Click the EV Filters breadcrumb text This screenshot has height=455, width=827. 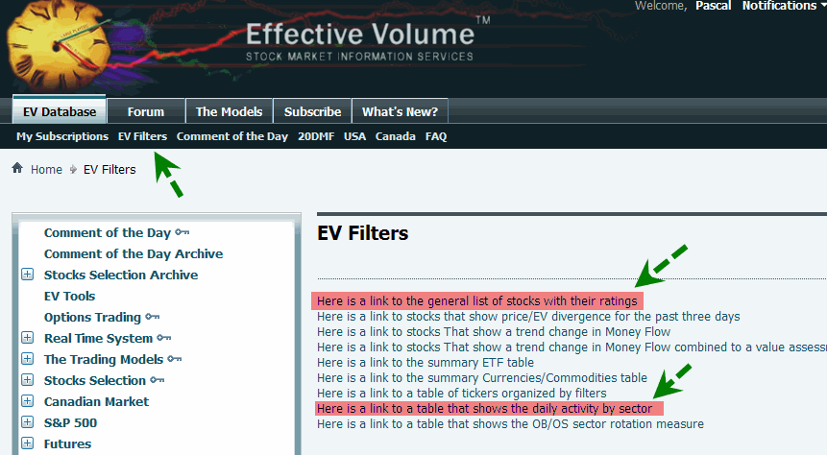tap(109, 169)
